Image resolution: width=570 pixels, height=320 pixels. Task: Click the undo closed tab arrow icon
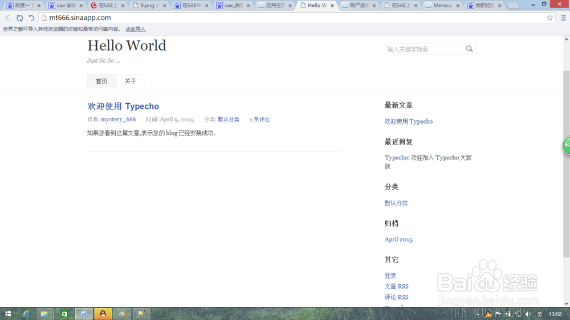click(31, 18)
